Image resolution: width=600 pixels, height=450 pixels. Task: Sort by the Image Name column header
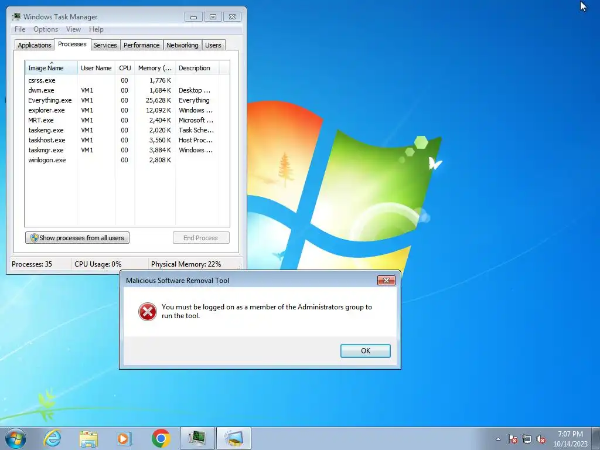tap(52, 68)
